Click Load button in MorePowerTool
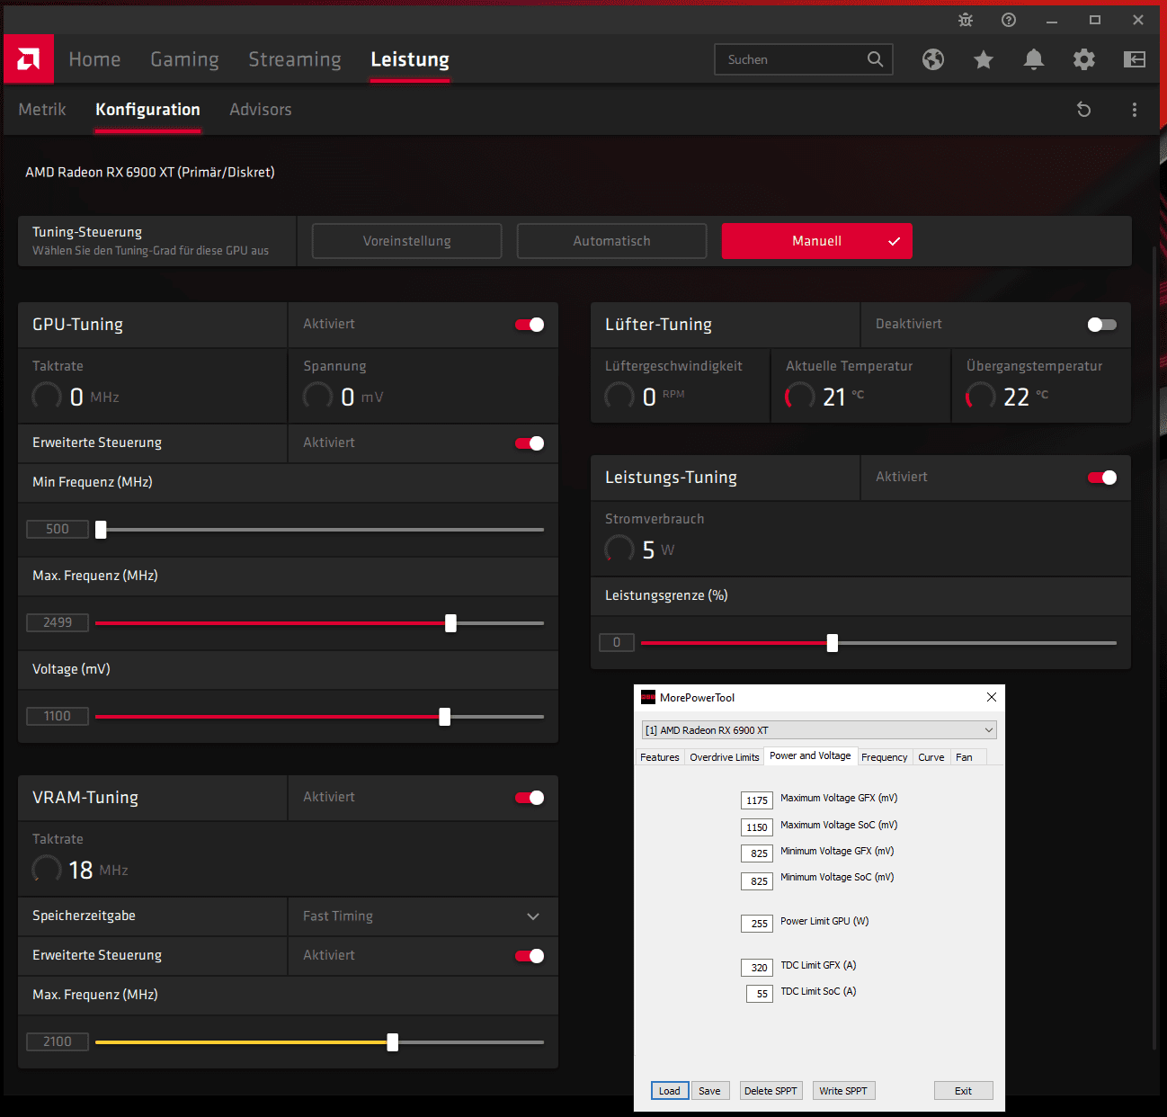Viewport: 1167px width, 1117px height. click(x=670, y=1091)
